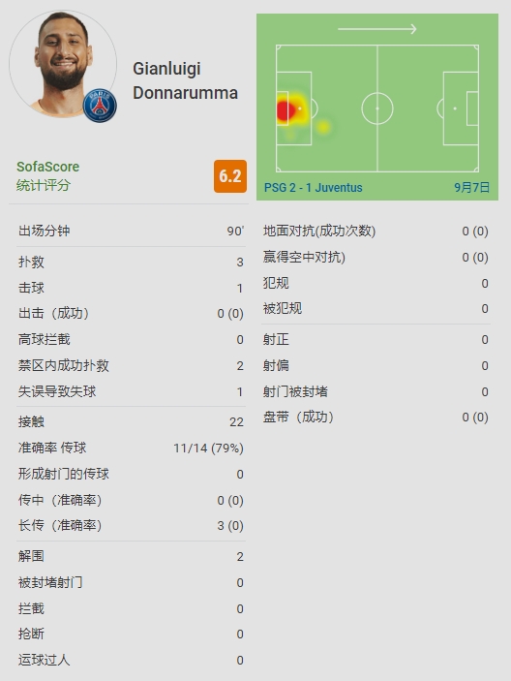
Task: Click the 6.2 rating badge
Action: pos(230,176)
